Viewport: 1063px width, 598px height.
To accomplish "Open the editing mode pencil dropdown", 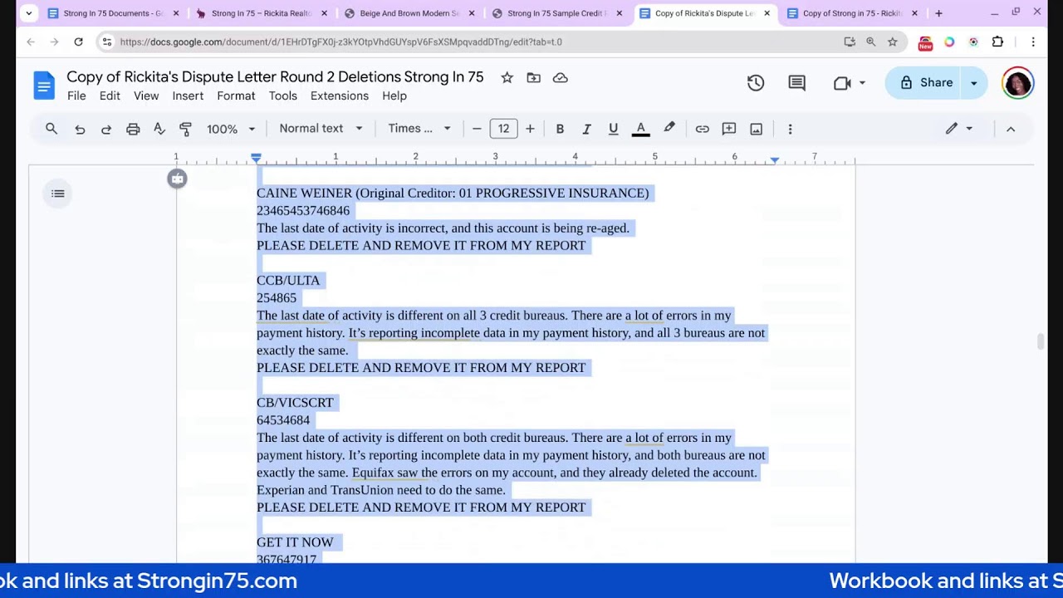I will [959, 129].
